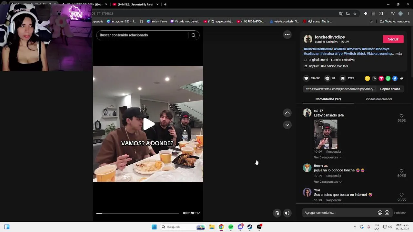Get the embed code icon

(x=374, y=78)
